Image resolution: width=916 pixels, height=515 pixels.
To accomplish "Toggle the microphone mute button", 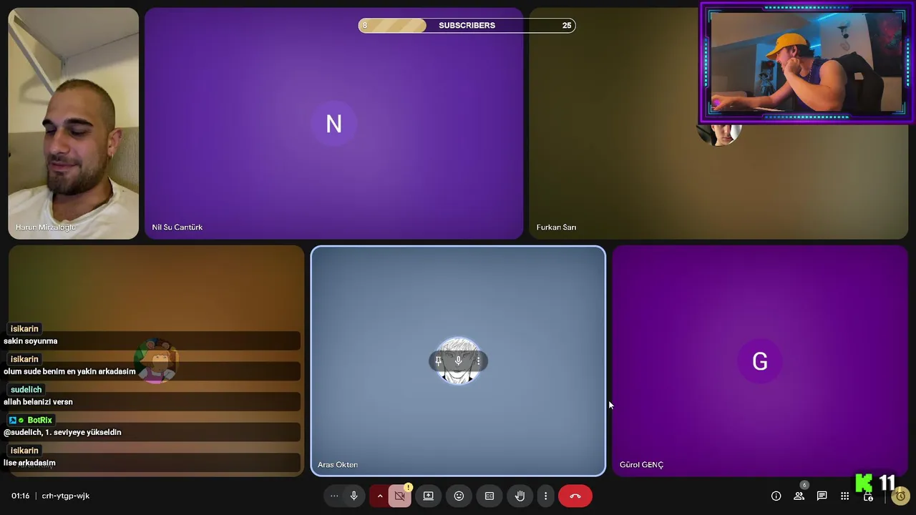I will (354, 496).
